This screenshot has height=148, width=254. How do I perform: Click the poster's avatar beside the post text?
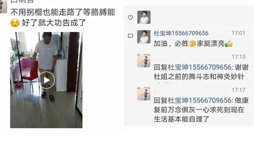(x=3, y=7)
